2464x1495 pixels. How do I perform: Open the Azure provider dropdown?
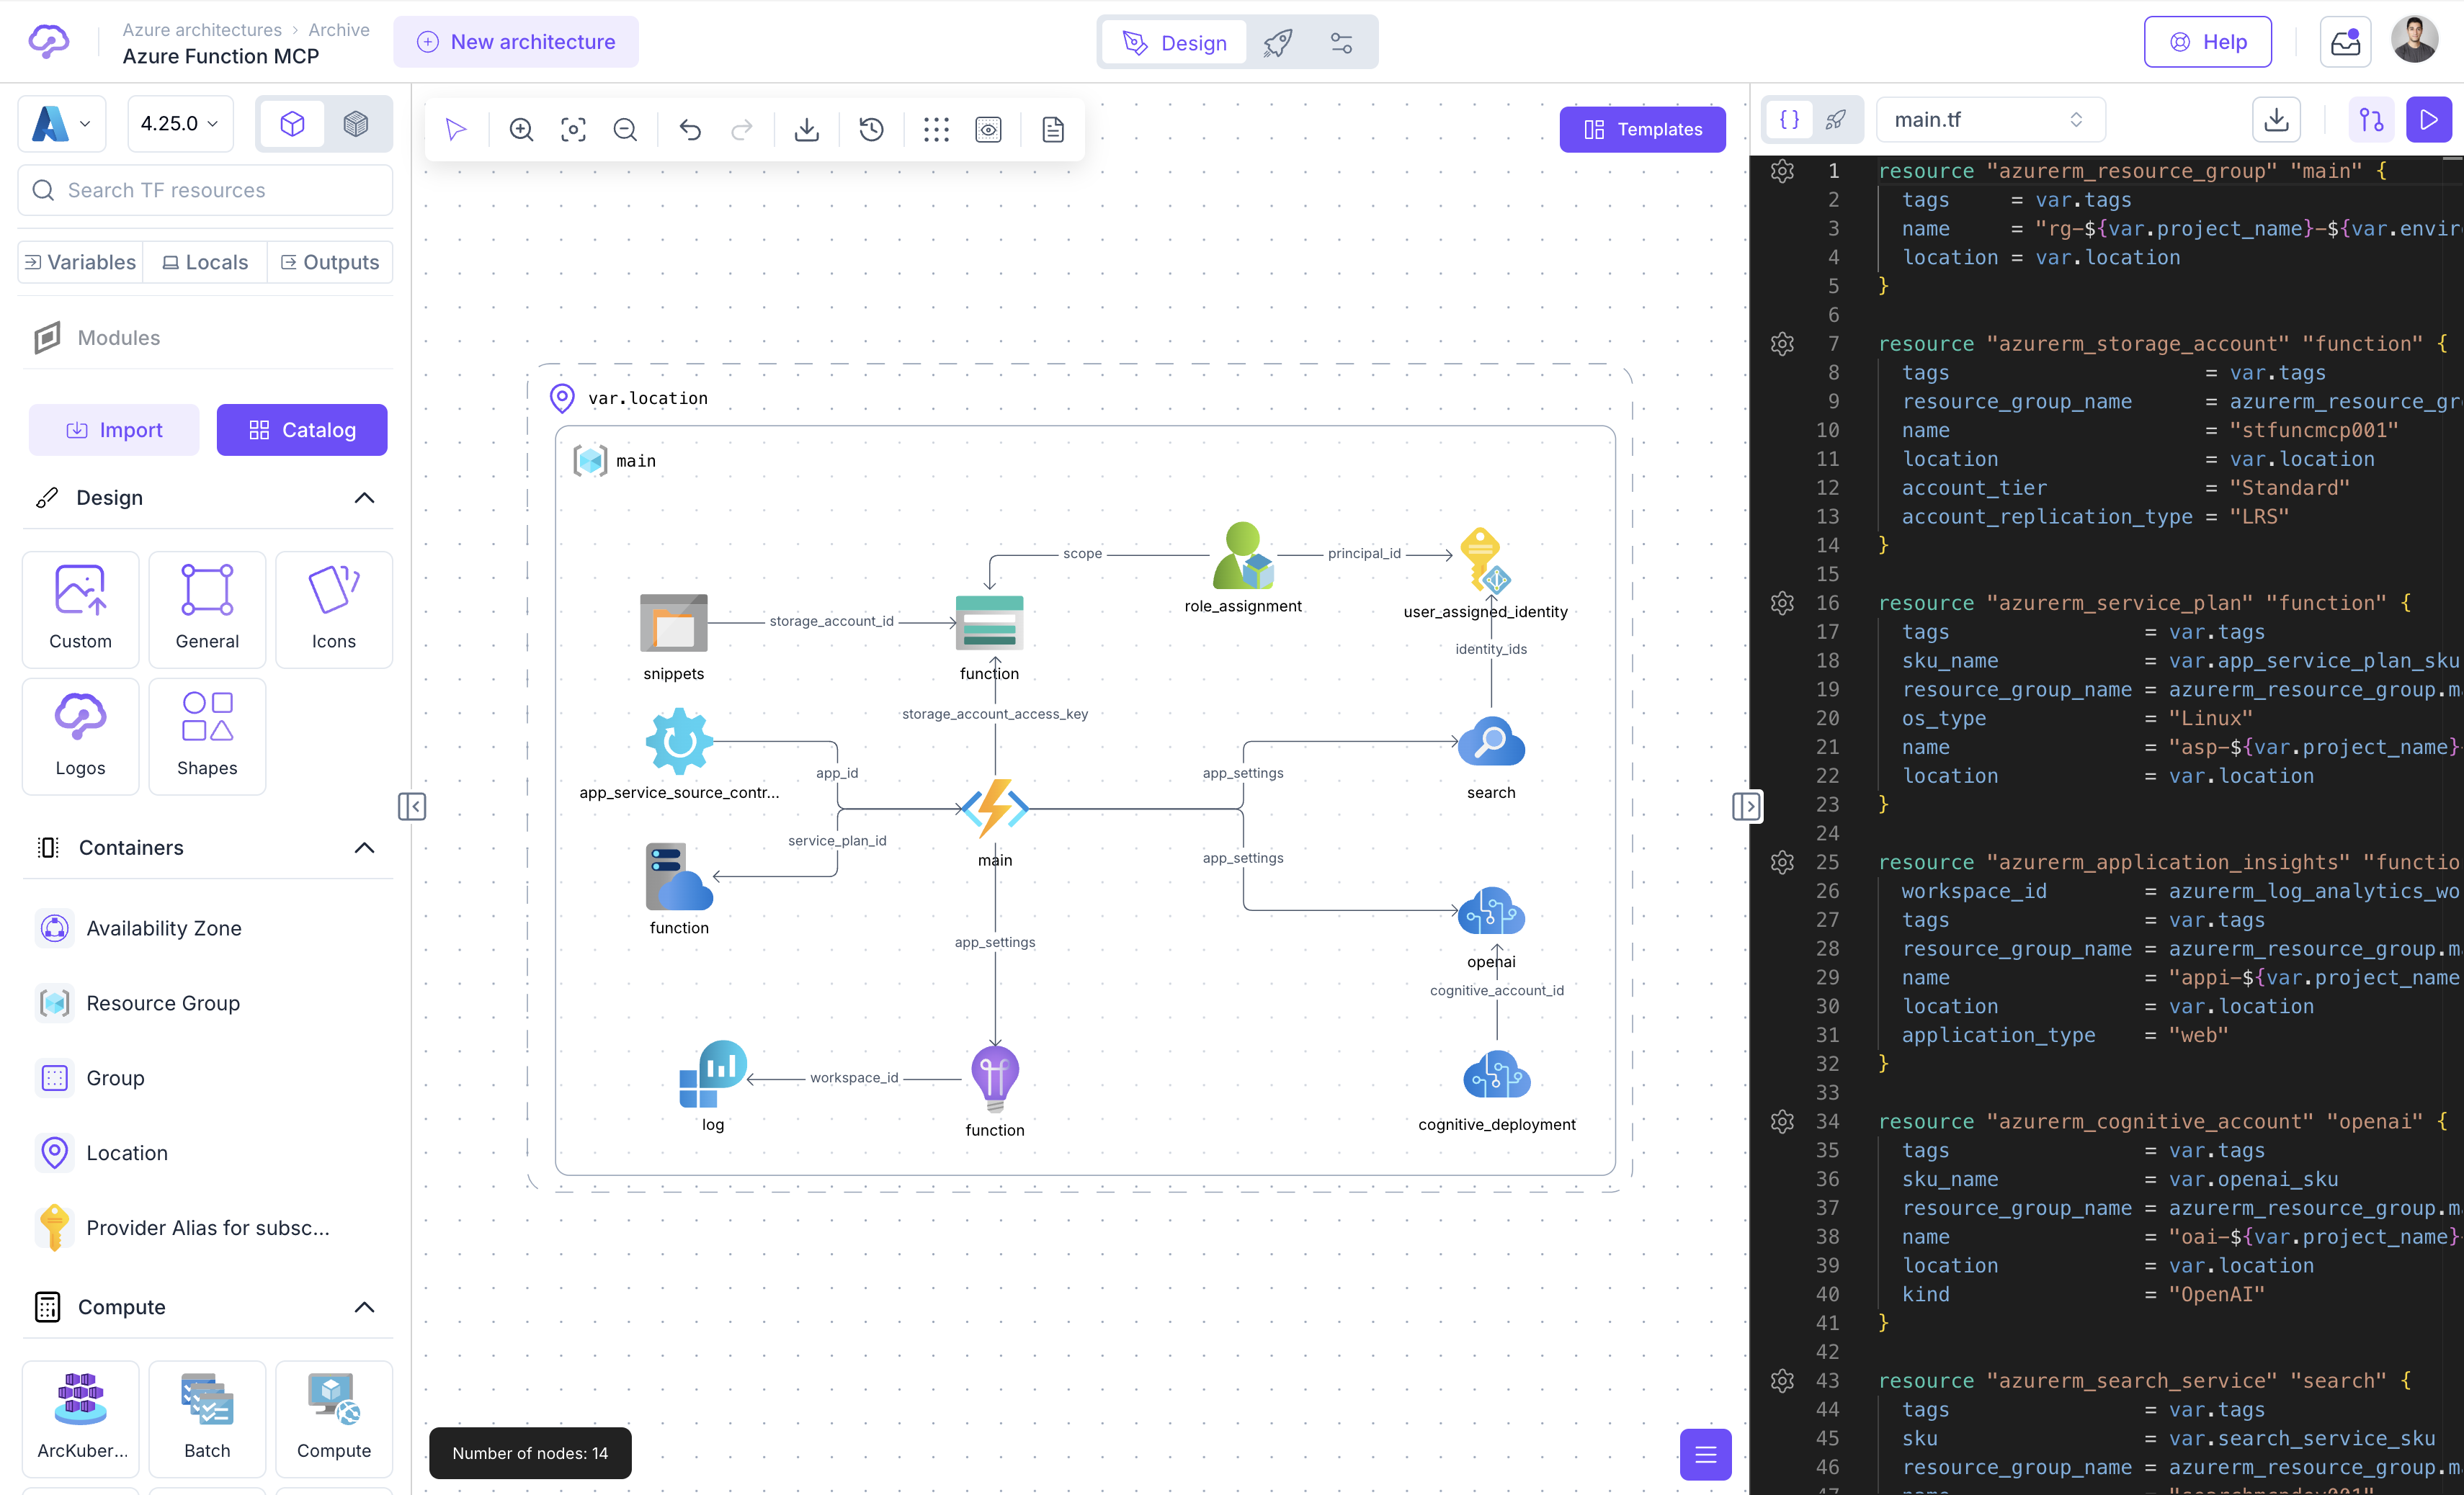[62, 124]
